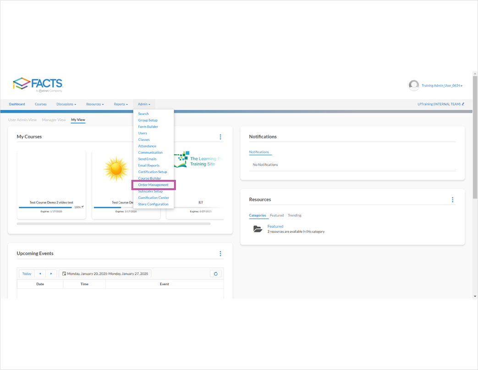
Task: Open the Featured resources folder icon
Action: coord(258,229)
